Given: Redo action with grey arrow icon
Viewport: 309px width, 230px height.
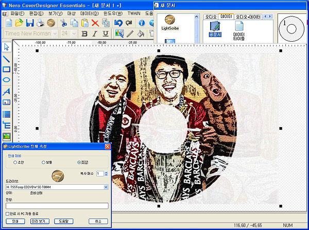Looking at the screenshot, I should click(x=129, y=23).
